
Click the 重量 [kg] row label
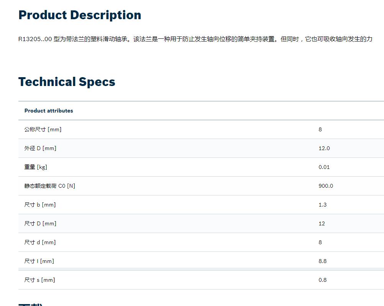tap(36, 167)
